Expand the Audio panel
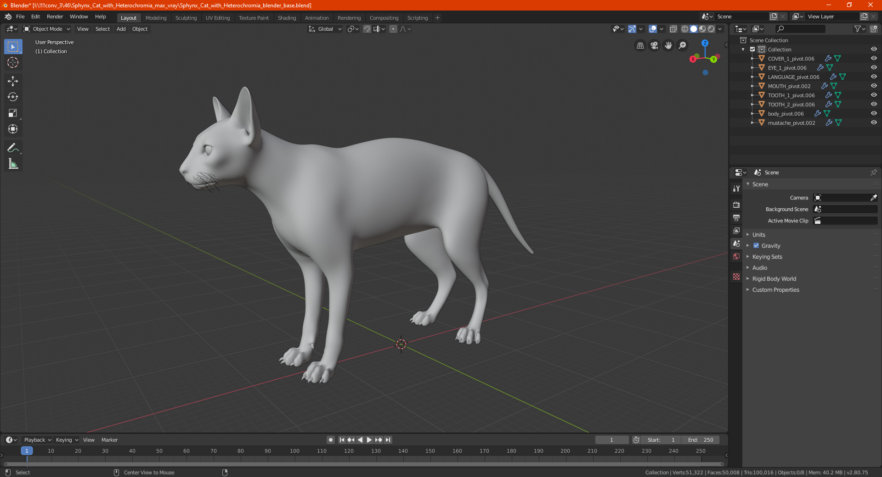This screenshot has width=882, height=477. (759, 268)
